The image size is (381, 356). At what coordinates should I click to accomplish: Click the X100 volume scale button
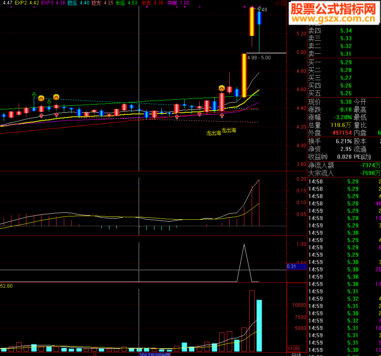293,348
